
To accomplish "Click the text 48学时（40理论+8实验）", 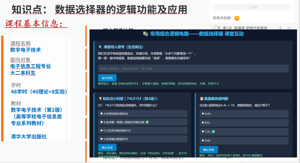I will (x=39, y=92).
